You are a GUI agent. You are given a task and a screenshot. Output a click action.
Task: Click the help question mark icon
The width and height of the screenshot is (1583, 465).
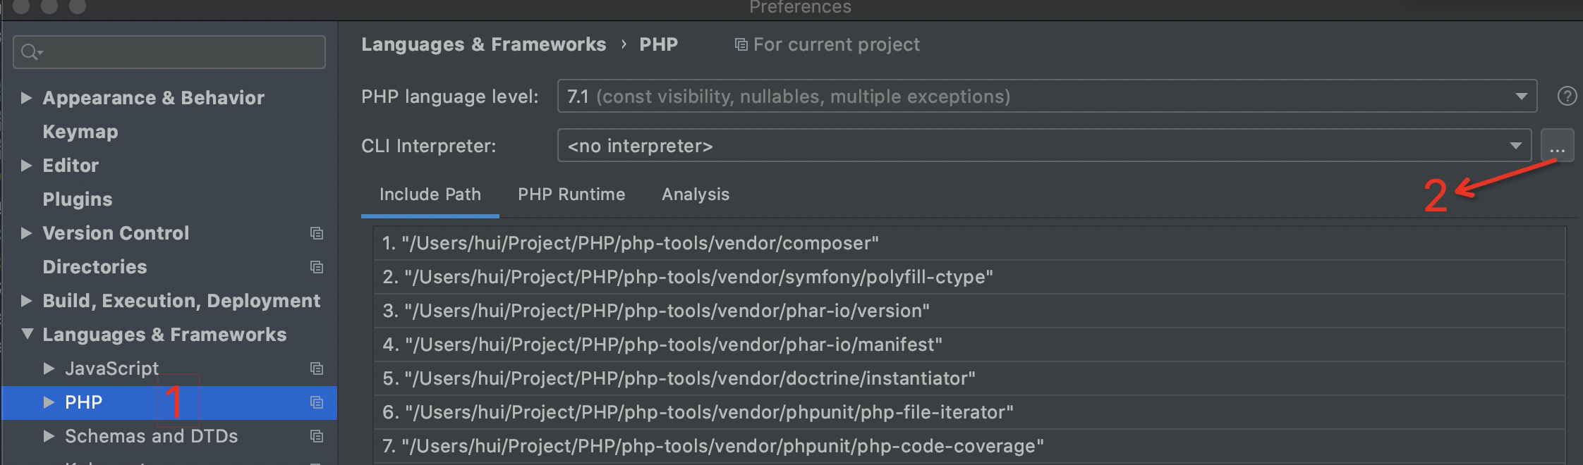tap(1567, 97)
